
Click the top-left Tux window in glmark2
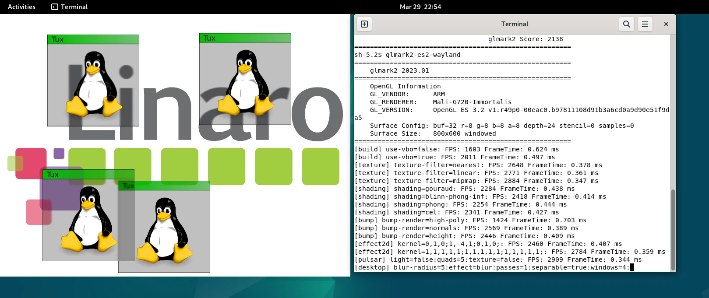coord(93,81)
